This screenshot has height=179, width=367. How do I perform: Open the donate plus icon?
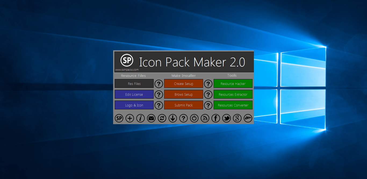pos(130,118)
